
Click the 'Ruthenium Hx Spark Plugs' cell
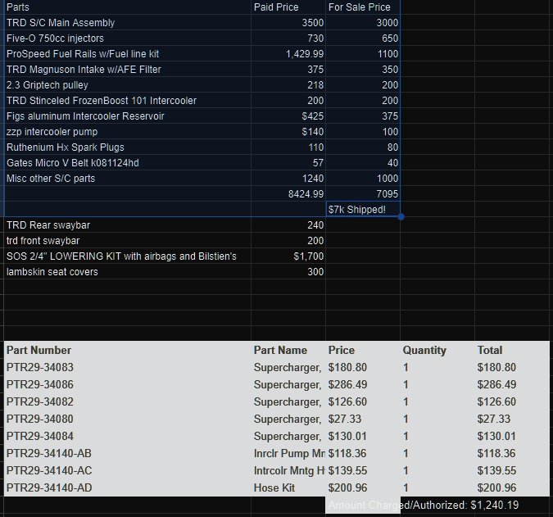(x=127, y=147)
